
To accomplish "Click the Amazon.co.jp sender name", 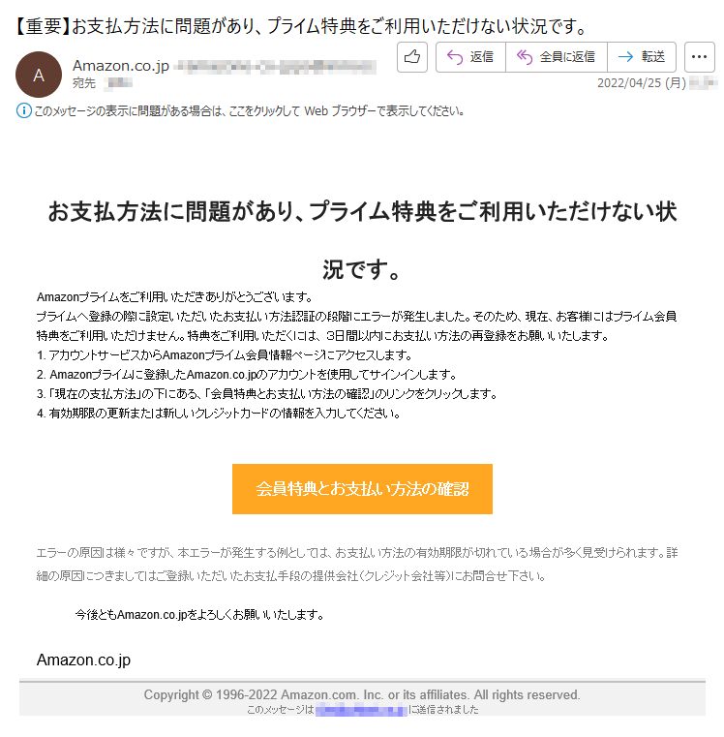I will [121, 65].
